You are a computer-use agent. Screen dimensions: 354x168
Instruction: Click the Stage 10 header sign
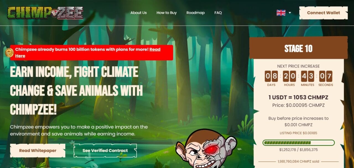(x=298, y=48)
